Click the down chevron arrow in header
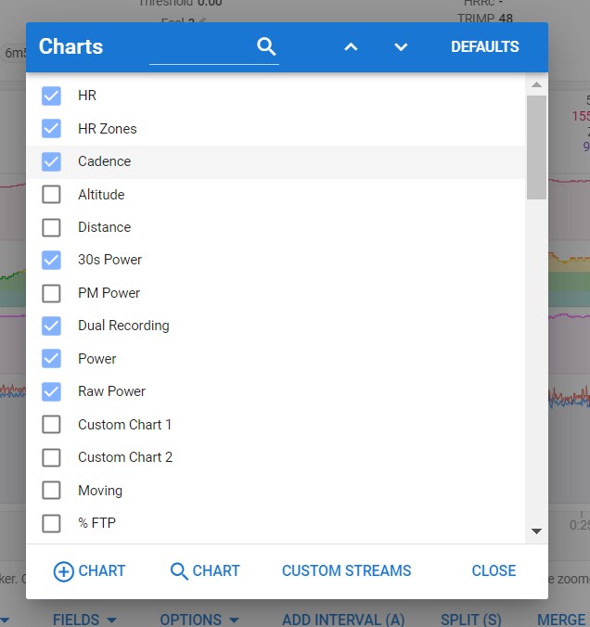590x627 pixels. pos(401,47)
